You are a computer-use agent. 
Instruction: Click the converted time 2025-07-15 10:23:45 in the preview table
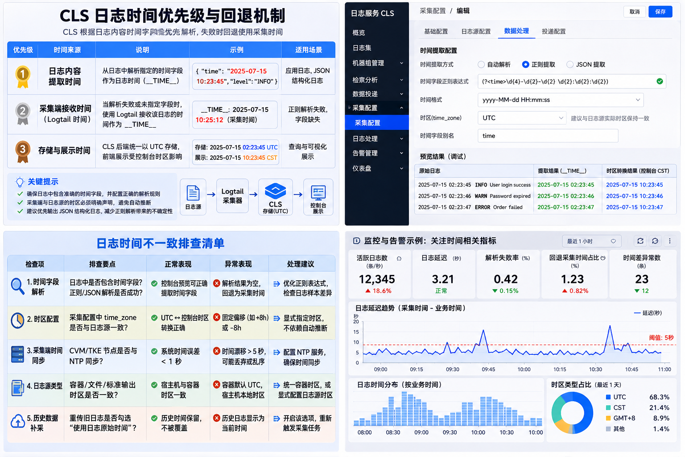634,185
